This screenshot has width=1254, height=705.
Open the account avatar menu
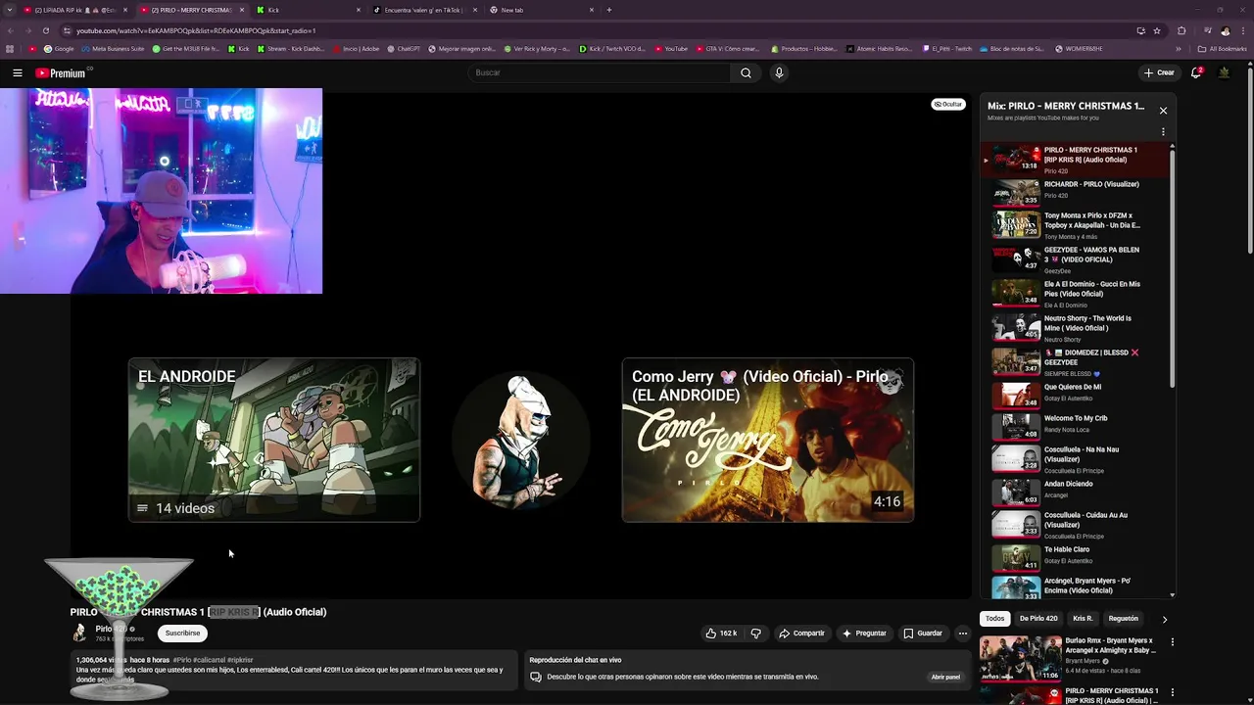[x=1224, y=72]
